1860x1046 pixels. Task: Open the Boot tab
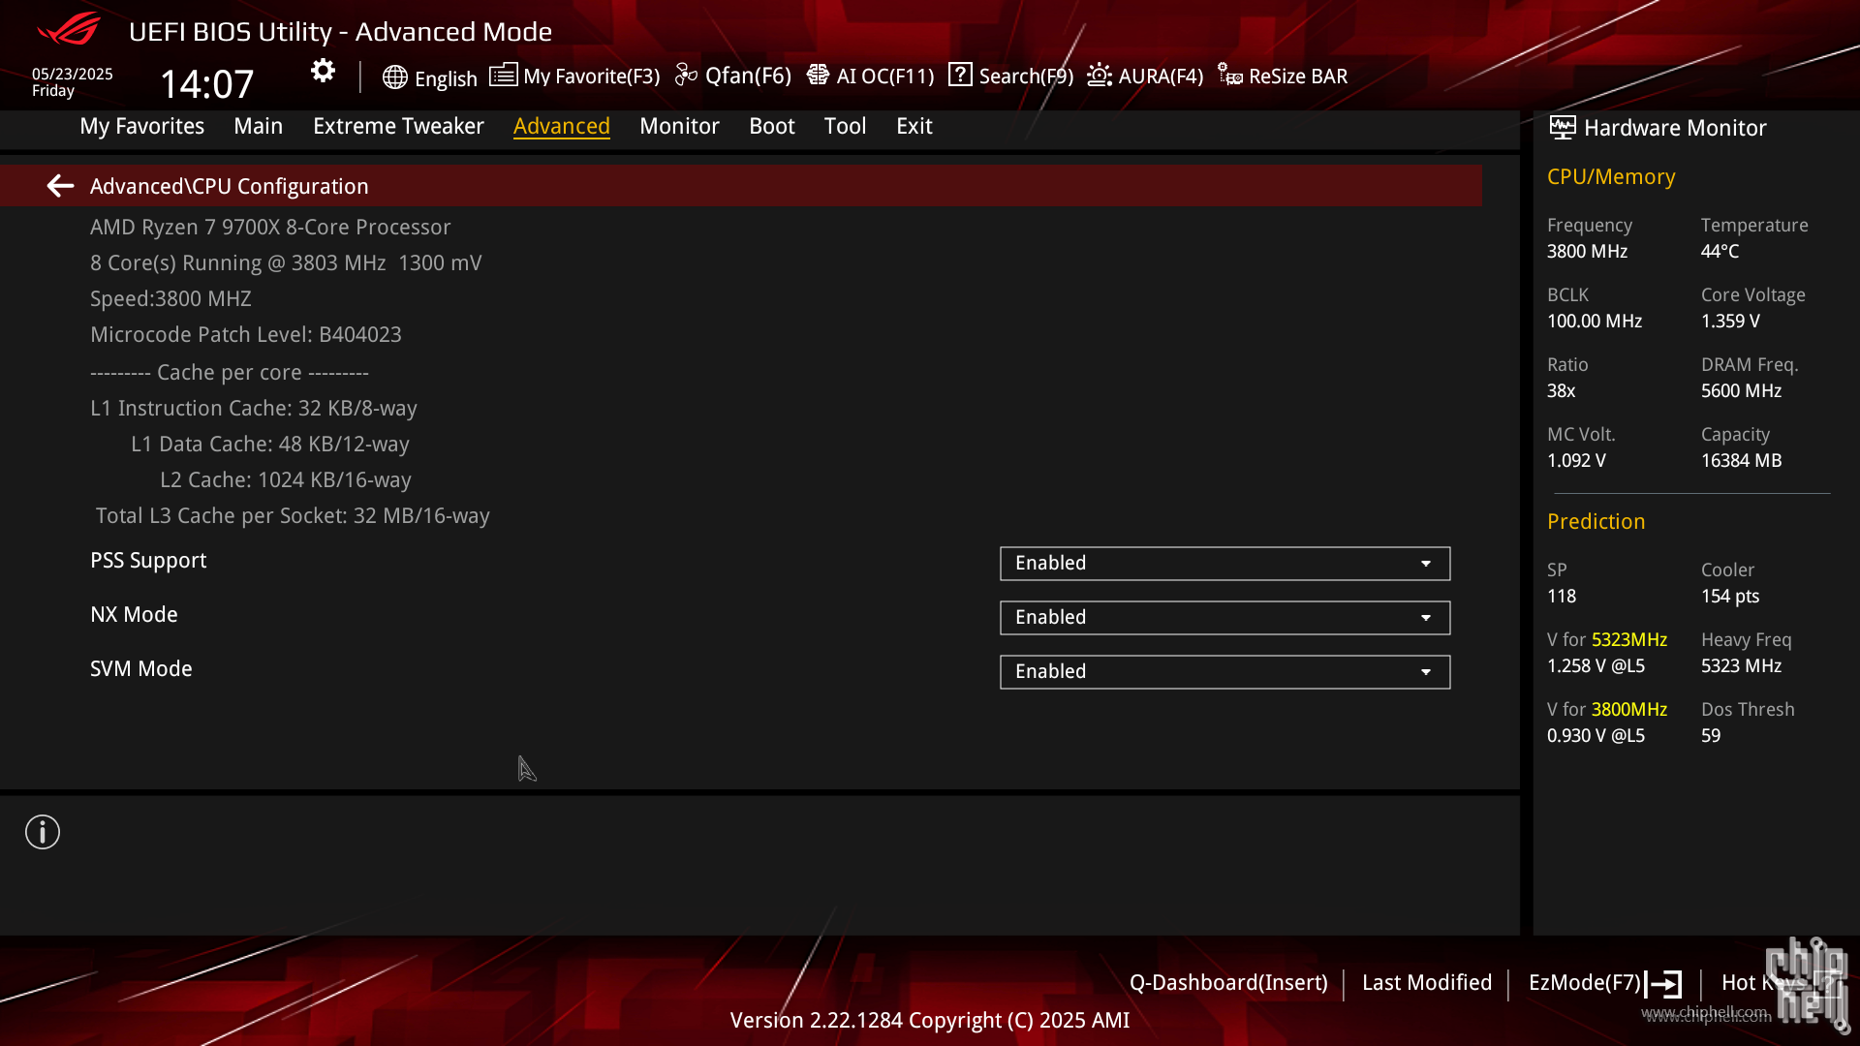(772, 126)
